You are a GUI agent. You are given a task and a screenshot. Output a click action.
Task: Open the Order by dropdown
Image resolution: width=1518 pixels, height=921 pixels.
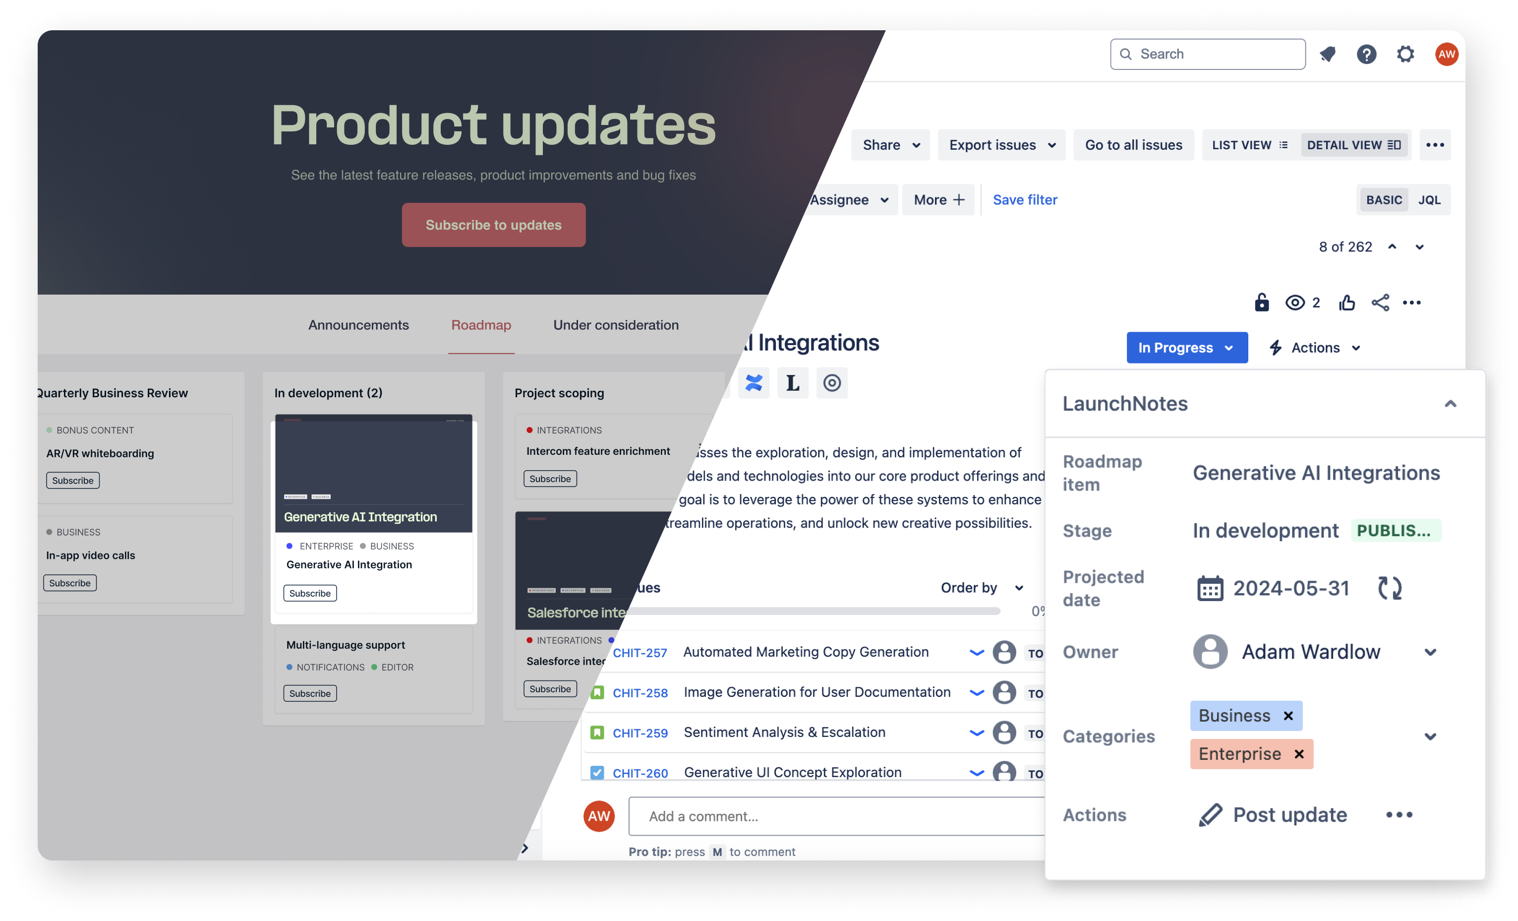click(982, 588)
